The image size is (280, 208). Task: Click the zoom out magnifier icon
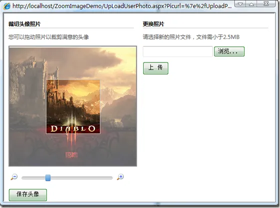coord(14,177)
